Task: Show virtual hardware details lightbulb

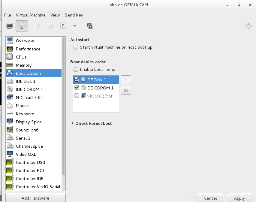Action: coord(22,26)
